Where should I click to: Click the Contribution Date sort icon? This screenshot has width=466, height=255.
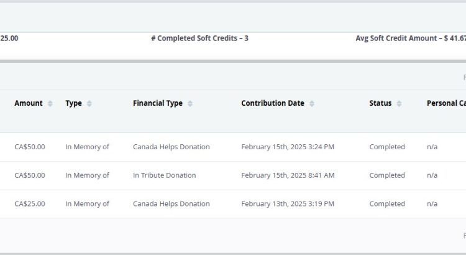(x=312, y=103)
